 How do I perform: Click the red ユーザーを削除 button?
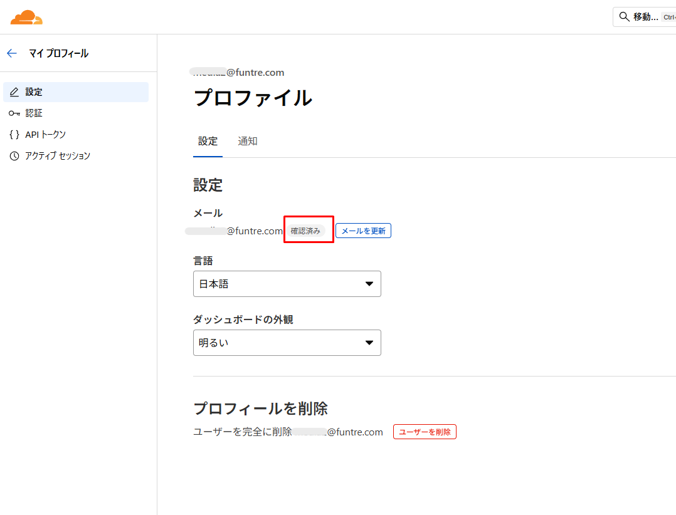coord(425,432)
